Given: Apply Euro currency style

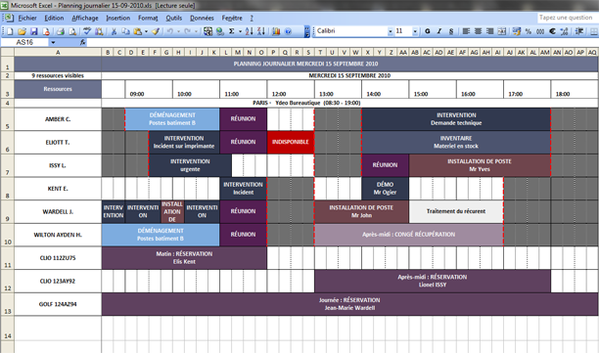Looking at the screenshot, I should click(x=552, y=31).
